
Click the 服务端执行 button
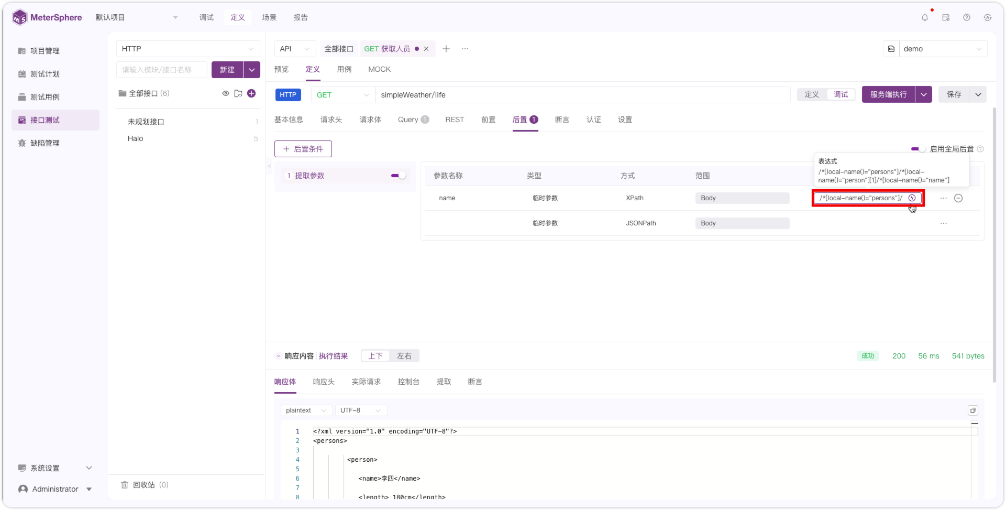pos(888,94)
